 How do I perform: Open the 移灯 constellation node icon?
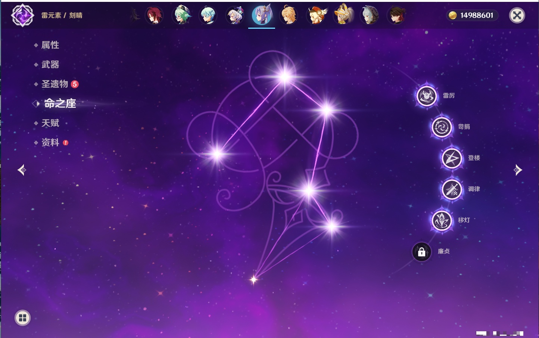click(x=442, y=220)
